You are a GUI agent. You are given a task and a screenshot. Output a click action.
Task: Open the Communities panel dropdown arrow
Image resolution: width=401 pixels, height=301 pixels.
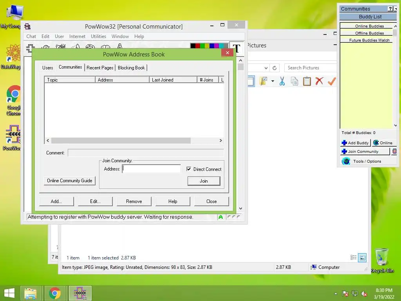(396, 9)
